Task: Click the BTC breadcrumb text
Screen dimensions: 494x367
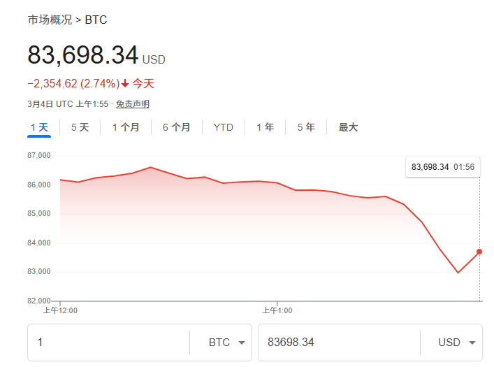Action: click(96, 20)
